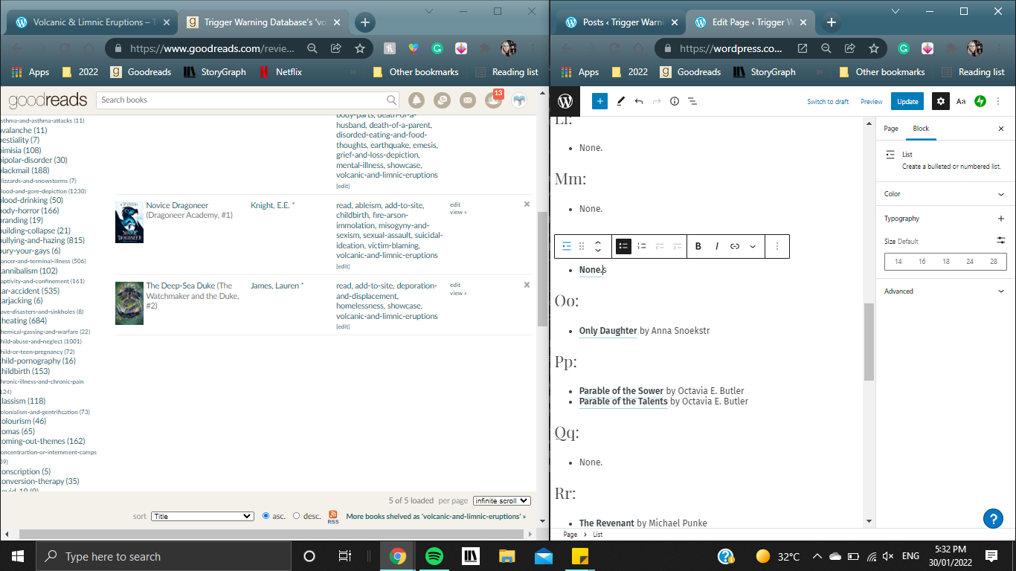1016x571 pixels.
Task: Open the per page infinite scroll dropdown
Action: coord(502,501)
